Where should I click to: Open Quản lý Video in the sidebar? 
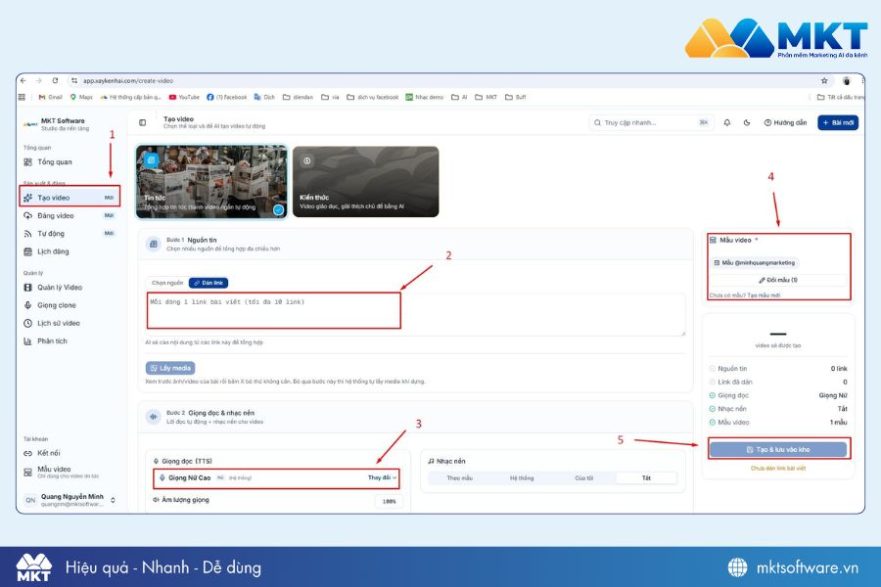pyautogui.click(x=70, y=287)
